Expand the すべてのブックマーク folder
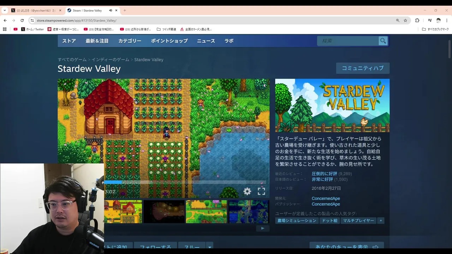This screenshot has width=452, height=254. [435, 29]
